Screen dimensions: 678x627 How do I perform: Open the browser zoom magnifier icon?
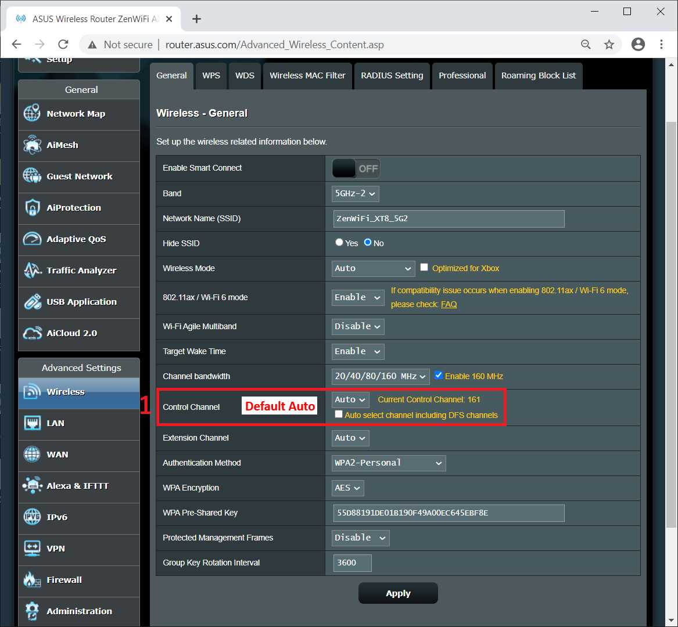tap(586, 44)
